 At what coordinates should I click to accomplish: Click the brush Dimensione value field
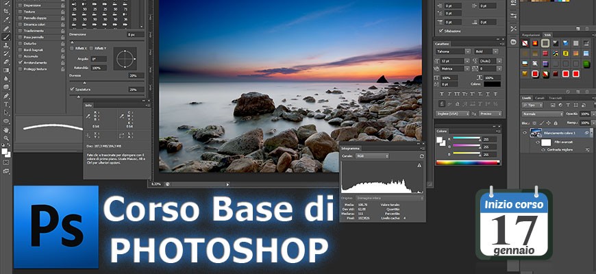pyautogui.click(x=136, y=34)
